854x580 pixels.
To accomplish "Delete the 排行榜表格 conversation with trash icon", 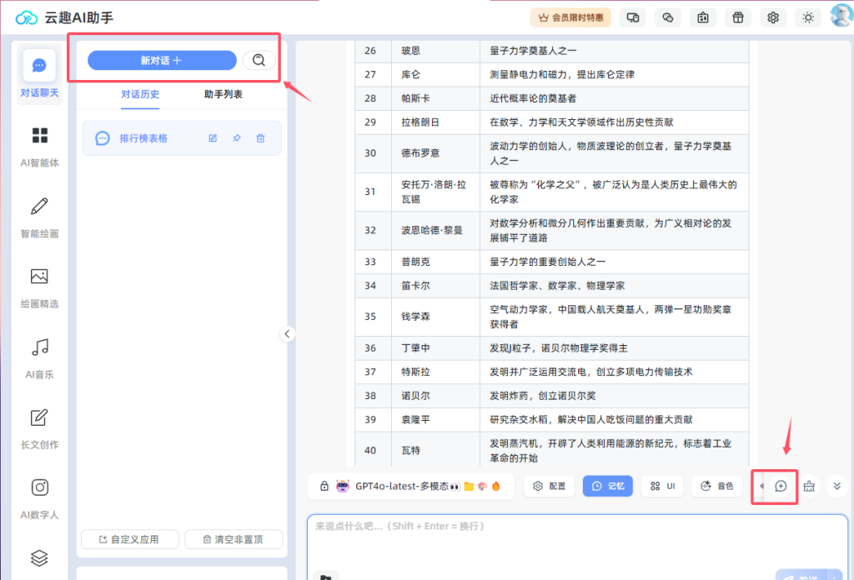I will point(260,138).
